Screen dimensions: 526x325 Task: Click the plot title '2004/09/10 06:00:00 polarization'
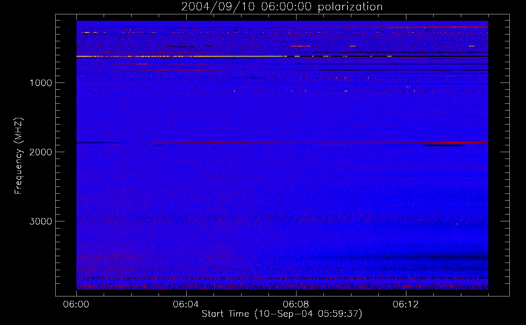pyautogui.click(x=282, y=7)
